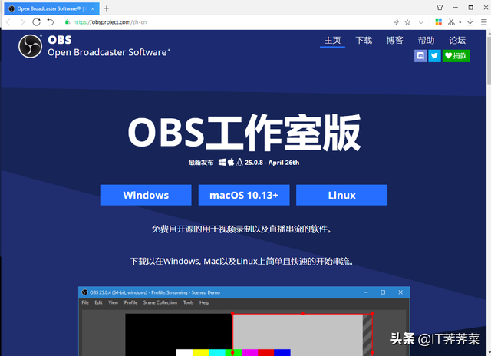Expand the address bar dropdown chevron

pyautogui.click(x=421, y=22)
